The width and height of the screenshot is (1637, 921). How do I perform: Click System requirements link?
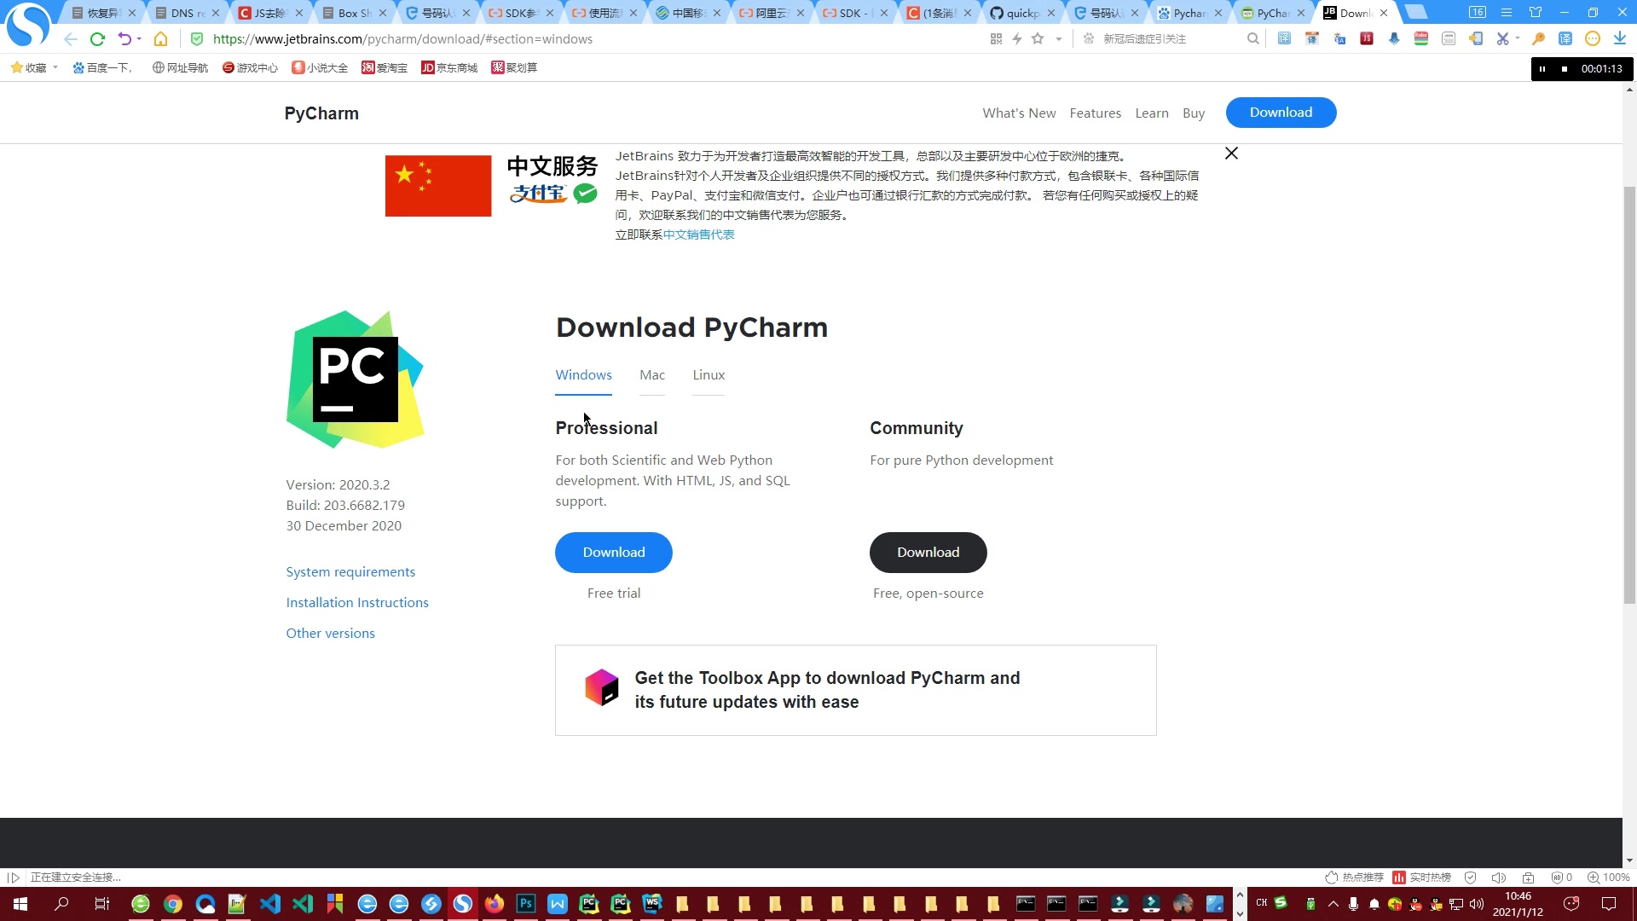350,571
